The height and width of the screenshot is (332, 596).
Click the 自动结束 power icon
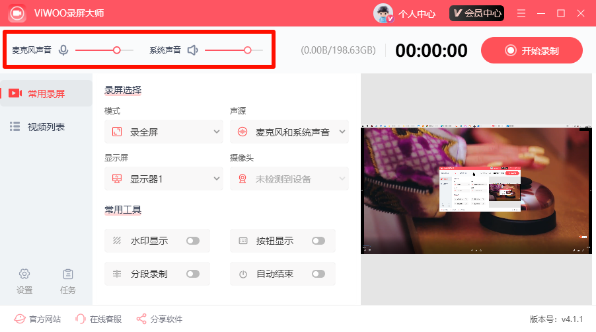coord(243,274)
